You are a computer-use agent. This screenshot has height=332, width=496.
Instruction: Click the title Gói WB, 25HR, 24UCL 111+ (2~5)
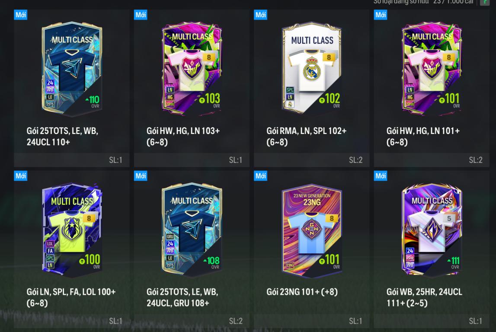click(x=424, y=297)
